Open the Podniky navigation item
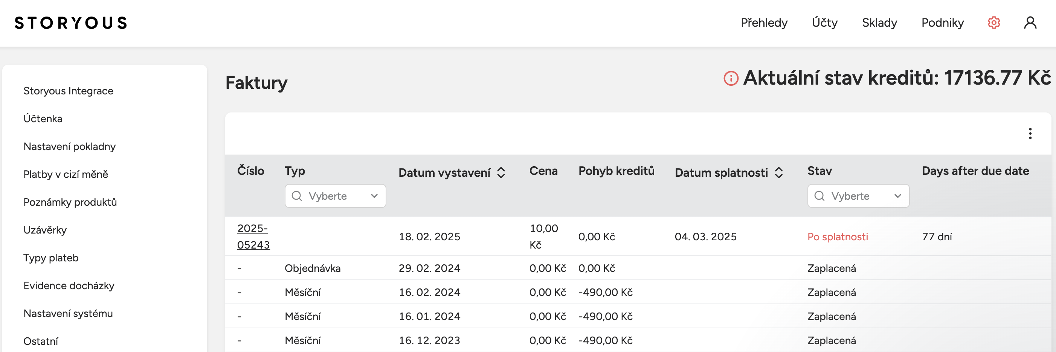Image resolution: width=1056 pixels, height=352 pixels. click(x=942, y=23)
